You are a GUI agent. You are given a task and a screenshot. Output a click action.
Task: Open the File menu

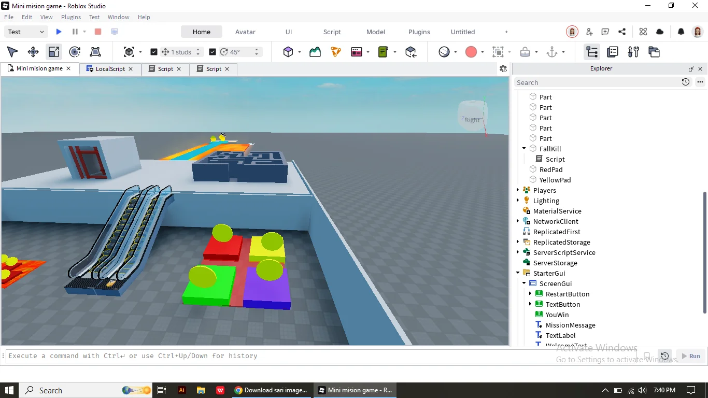(x=9, y=17)
